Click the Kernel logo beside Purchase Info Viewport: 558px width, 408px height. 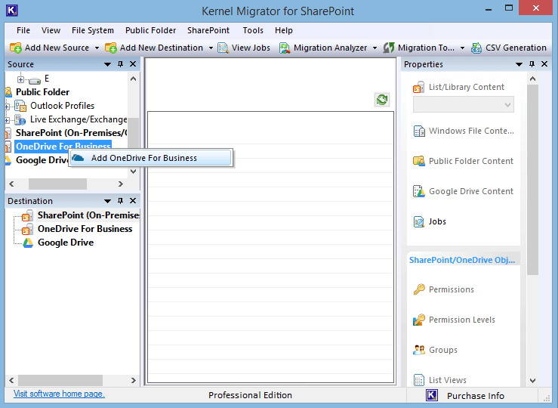(432, 395)
